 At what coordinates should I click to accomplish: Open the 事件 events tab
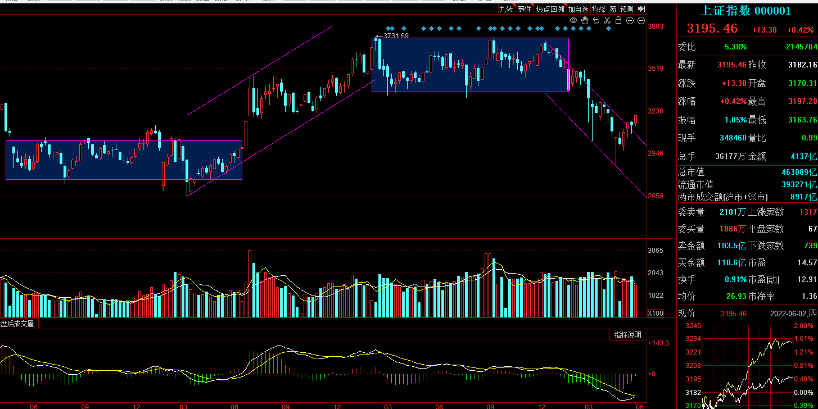pos(524,9)
